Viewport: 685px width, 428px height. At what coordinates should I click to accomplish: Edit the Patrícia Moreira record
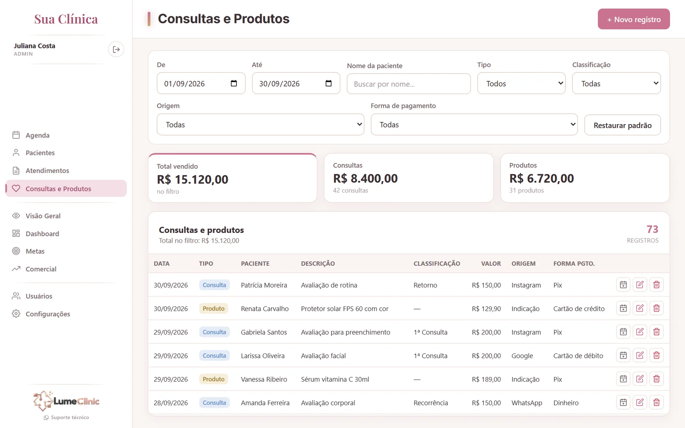coord(640,285)
